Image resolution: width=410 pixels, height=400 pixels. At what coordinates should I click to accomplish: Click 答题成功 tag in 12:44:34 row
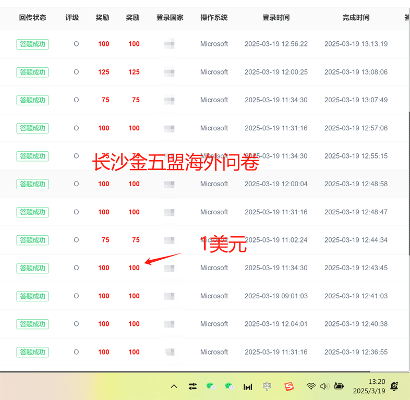[32, 240]
